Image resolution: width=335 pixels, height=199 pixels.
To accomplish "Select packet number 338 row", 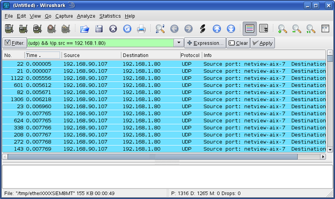I will (x=164, y=128).
